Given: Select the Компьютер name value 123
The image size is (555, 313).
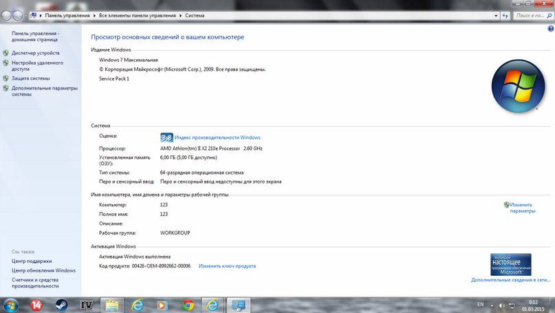Looking at the screenshot, I should tap(164, 205).
